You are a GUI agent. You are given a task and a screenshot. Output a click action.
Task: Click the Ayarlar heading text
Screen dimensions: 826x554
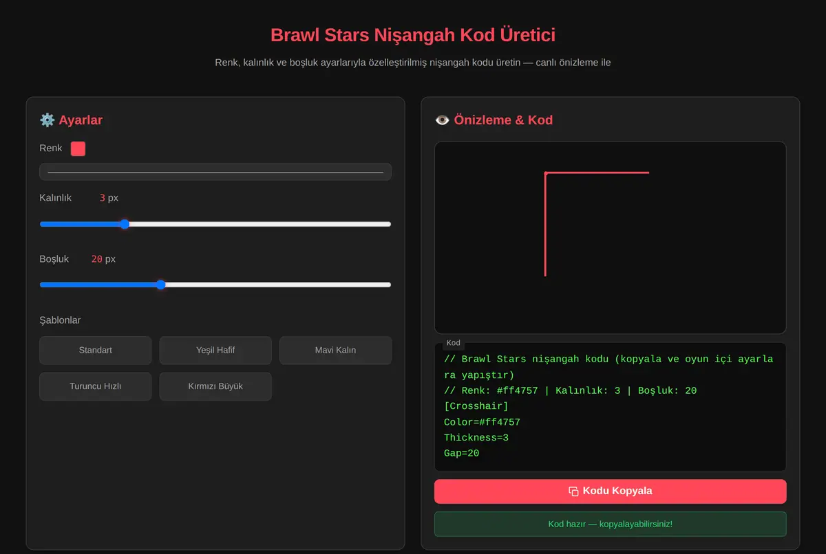point(81,120)
